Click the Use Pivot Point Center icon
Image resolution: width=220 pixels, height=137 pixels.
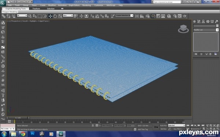coord(76,16)
